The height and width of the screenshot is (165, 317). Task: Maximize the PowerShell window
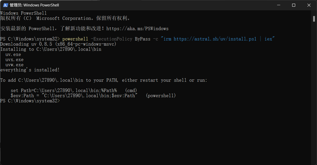(x=293, y=5)
